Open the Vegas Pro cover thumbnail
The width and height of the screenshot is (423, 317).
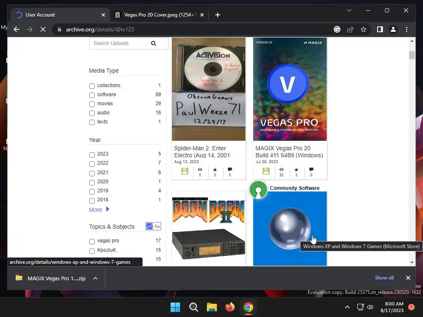coord(290,89)
